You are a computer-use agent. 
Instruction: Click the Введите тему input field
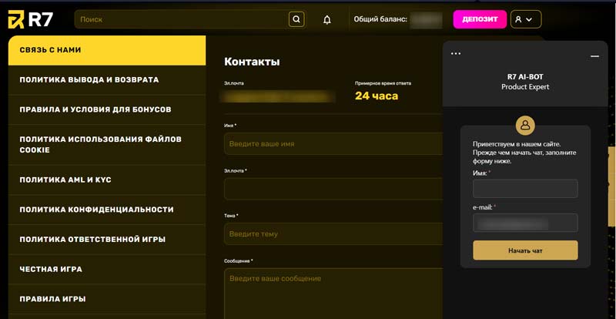(x=333, y=233)
